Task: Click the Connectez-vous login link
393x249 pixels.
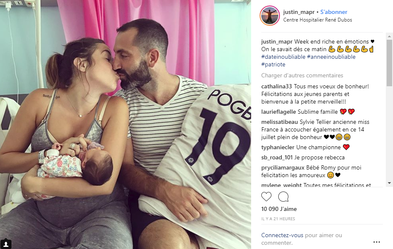Action: pyautogui.click(x=282, y=235)
